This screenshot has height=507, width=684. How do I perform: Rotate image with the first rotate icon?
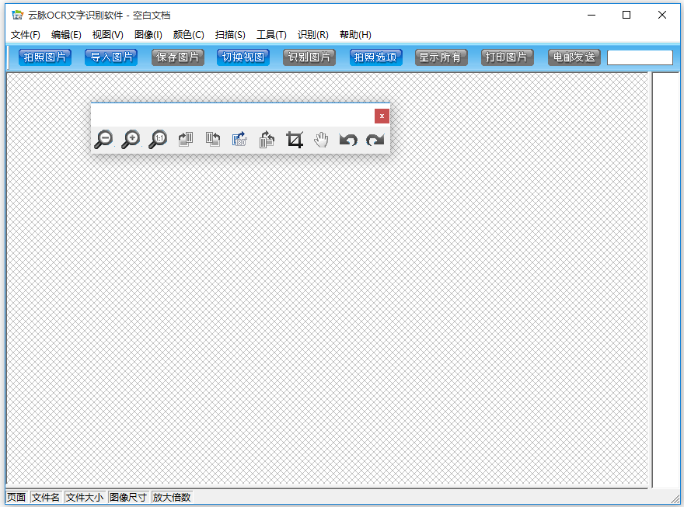tap(186, 140)
